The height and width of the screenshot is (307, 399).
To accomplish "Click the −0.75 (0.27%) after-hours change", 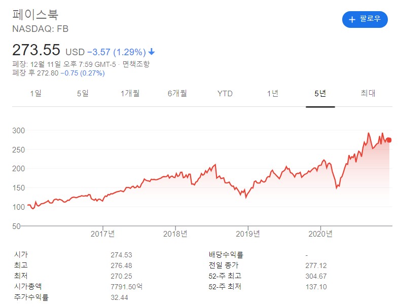I will [x=83, y=73].
